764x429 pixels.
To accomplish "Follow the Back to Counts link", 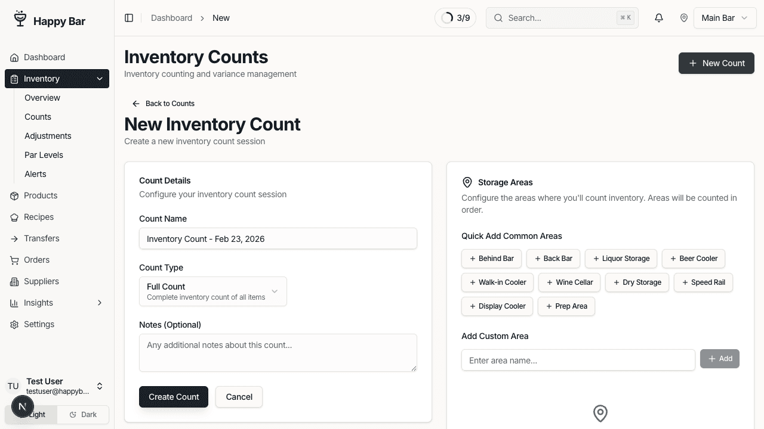I will (x=163, y=104).
